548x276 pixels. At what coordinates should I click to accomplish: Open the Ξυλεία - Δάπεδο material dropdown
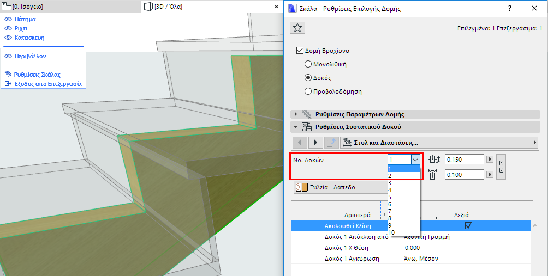coord(341,187)
